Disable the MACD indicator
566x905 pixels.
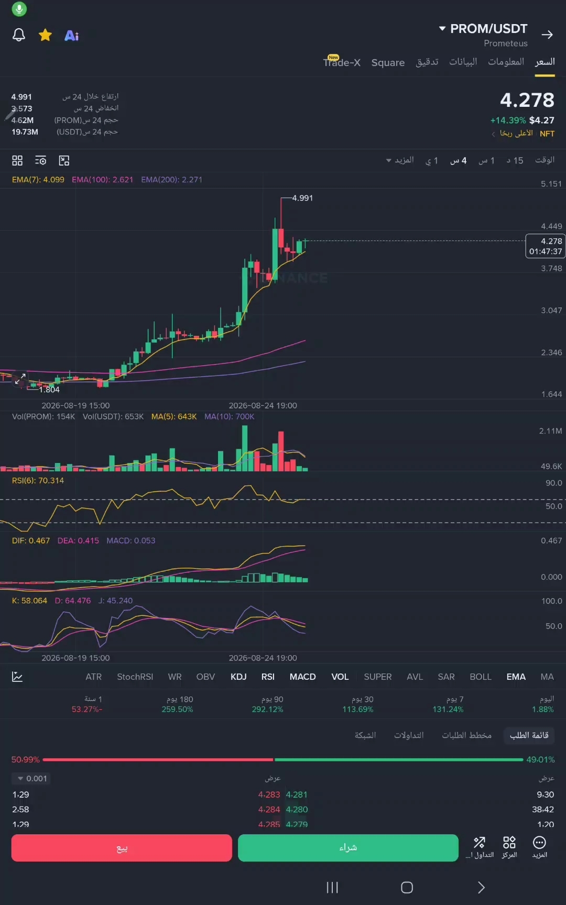click(302, 677)
